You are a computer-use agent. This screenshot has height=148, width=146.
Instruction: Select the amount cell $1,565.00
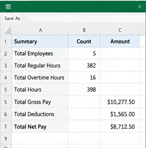point(120,114)
